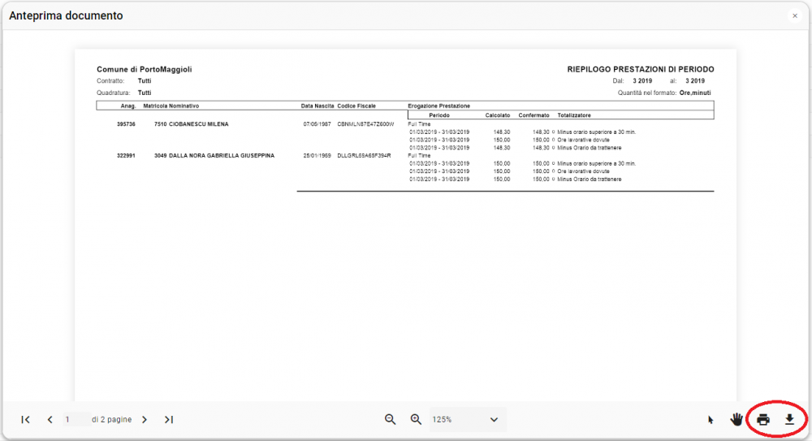Viewport: 812px width, 441px height.
Task: Click the birth date 07/05/1987
Action: [317, 124]
